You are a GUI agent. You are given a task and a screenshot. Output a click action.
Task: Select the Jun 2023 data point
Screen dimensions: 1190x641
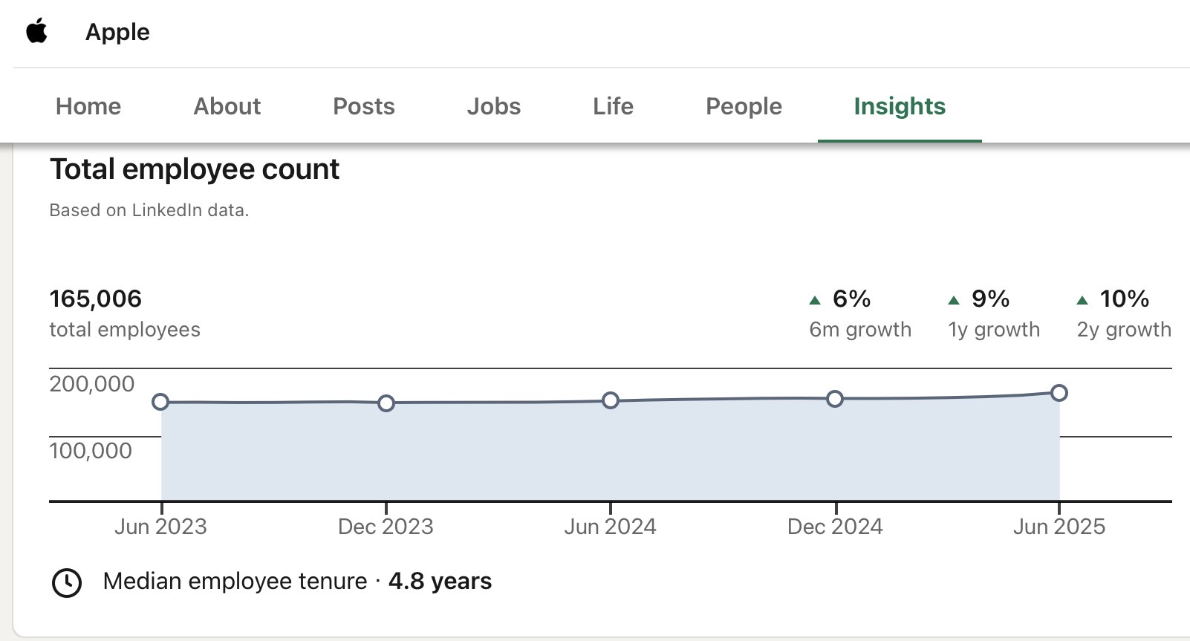click(x=160, y=402)
